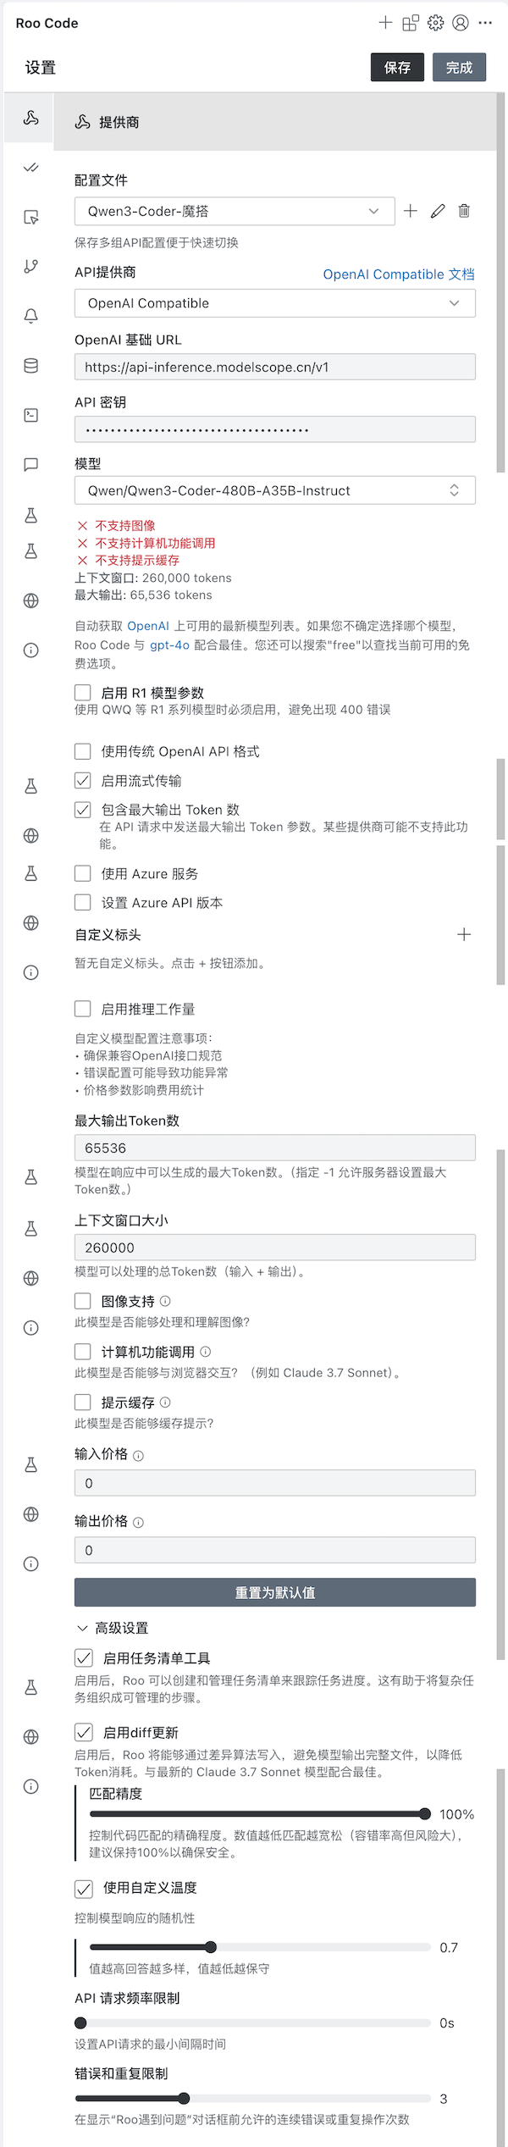
Task: Open the account profile icon in header
Action: pos(461,23)
